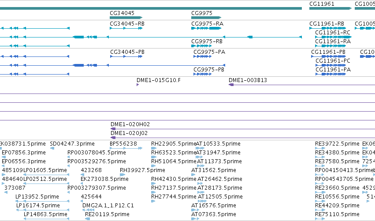The height and width of the screenshot is (221, 375).
Task: Open transcript CG11961-RB
Action: (327, 24)
